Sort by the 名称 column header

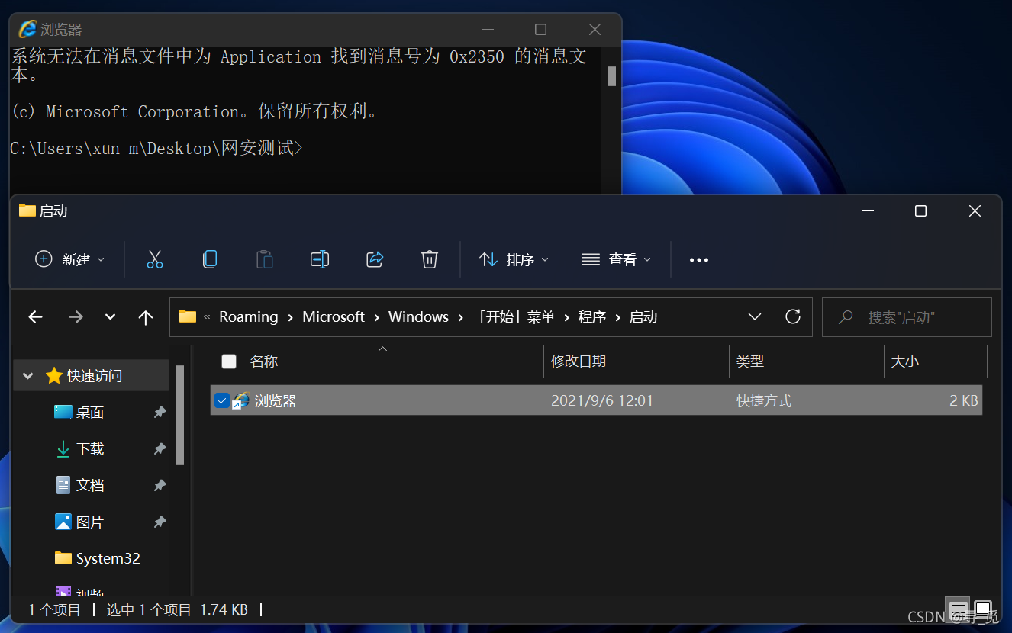[264, 361]
